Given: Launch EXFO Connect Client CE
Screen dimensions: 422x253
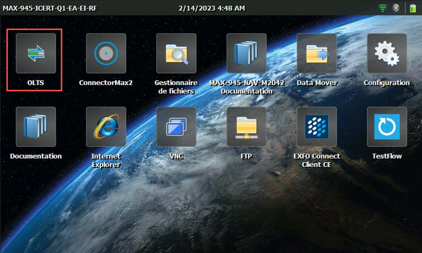Looking at the screenshot, I should 317,127.
